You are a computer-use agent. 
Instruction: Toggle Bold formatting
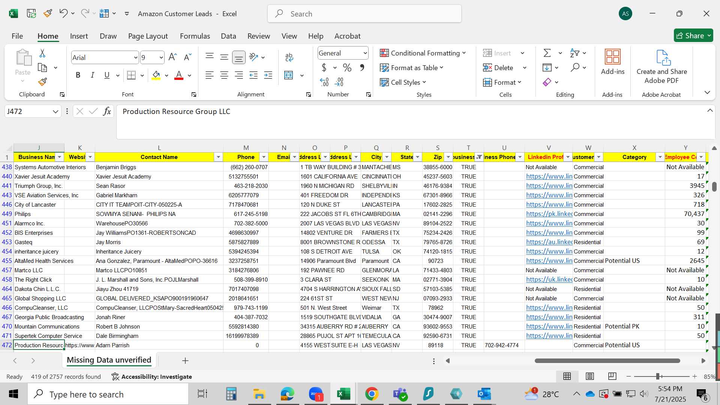click(78, 75)
